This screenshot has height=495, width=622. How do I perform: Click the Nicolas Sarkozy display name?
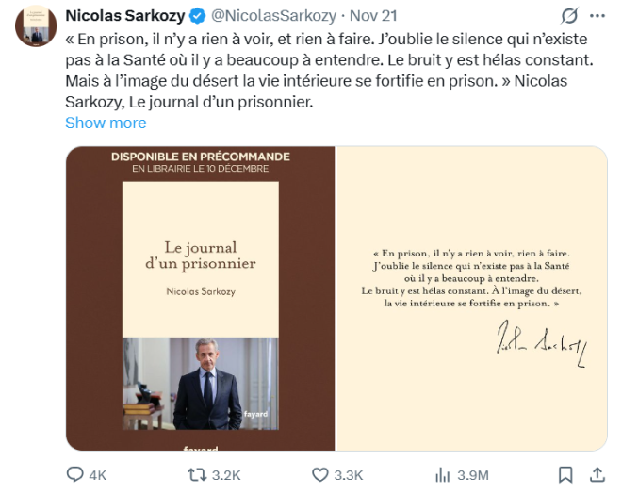[x=124, y=16]
